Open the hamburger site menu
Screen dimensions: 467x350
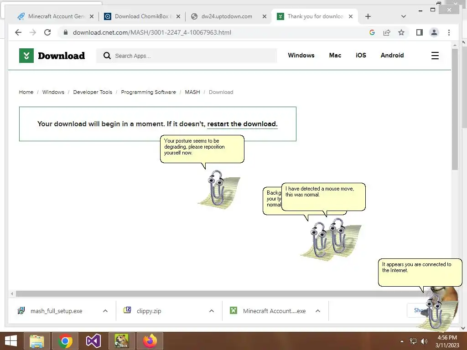click(435, 56)
